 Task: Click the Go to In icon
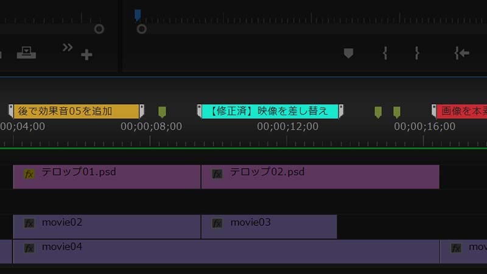(461, 54)
